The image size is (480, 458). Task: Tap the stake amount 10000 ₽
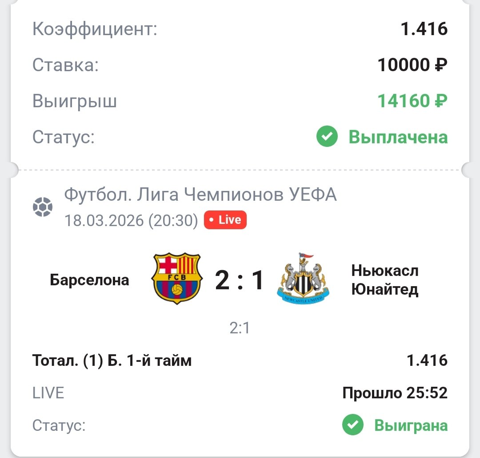412,65
